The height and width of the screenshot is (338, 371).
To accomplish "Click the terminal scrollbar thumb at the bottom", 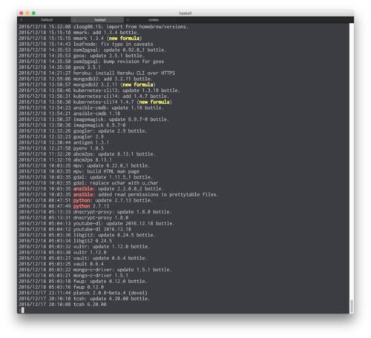I will pyautogui.click(x=352, y=306).
